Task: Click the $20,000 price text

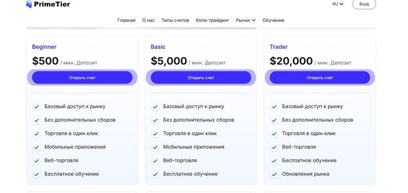Action: (291, 61)
